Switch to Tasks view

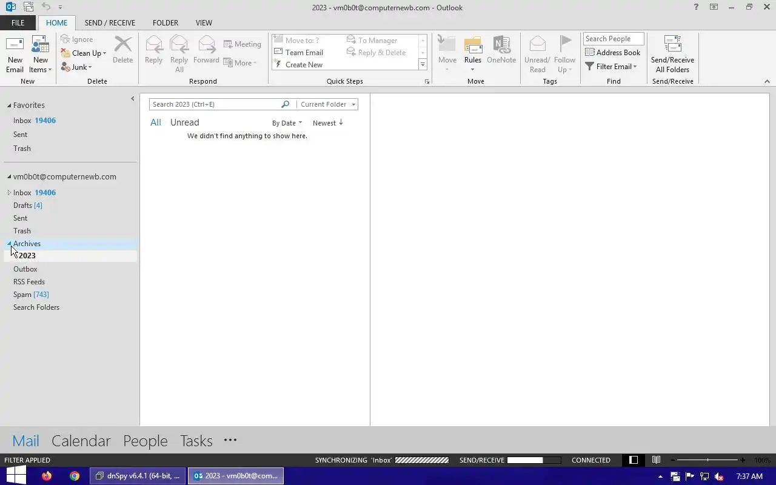click(x=196, y=441)
